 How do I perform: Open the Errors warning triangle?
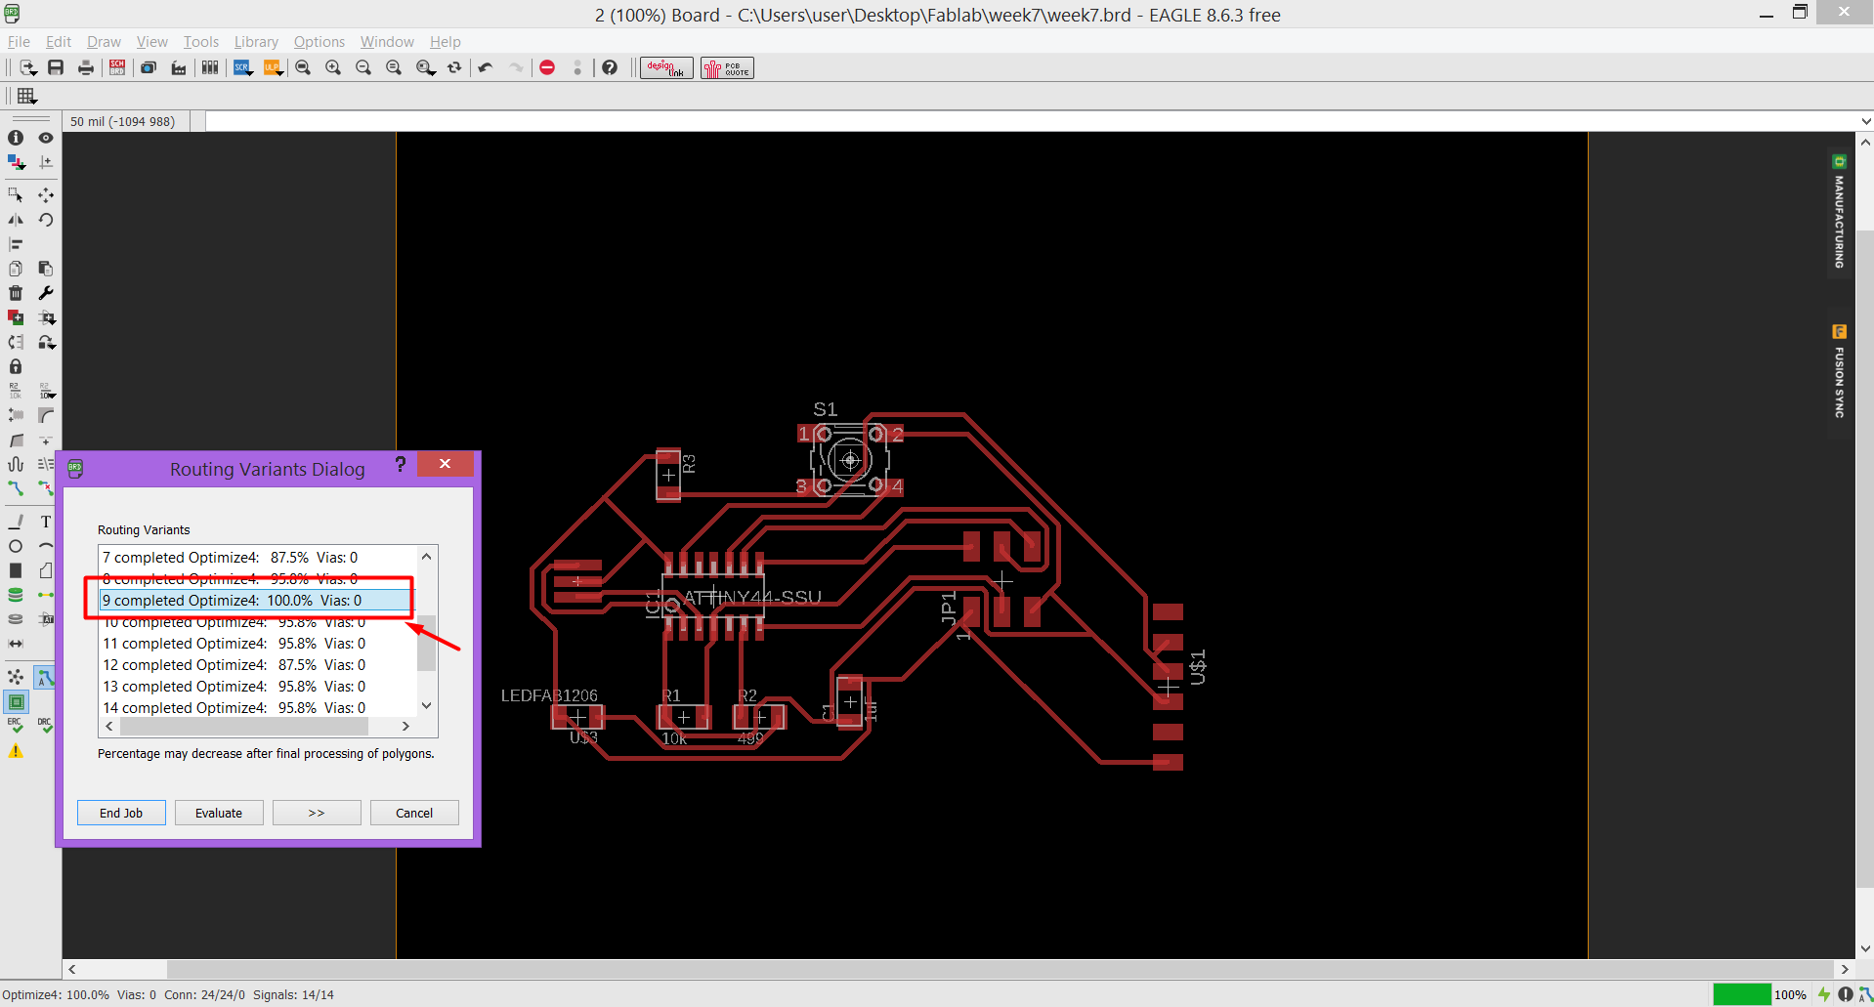tap(16, 751)
